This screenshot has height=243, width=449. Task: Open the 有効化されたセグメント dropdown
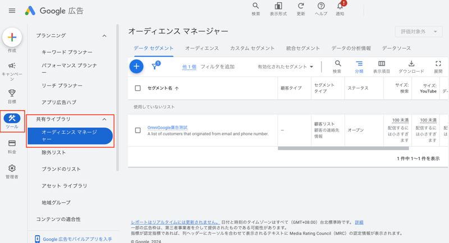286,67
